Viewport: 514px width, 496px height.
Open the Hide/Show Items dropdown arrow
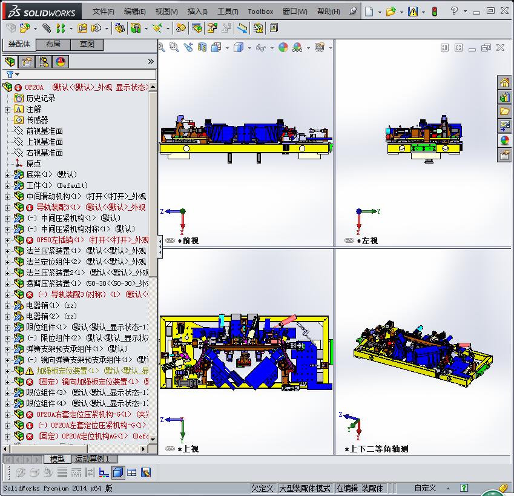pyautogui.click(x=272, y=48)
